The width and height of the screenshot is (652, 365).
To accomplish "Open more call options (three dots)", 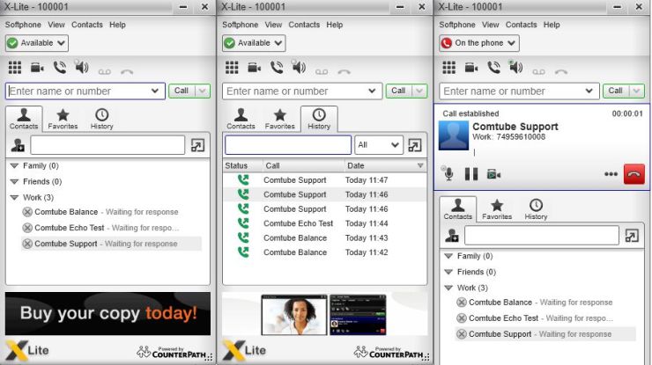I will point(611,174).
